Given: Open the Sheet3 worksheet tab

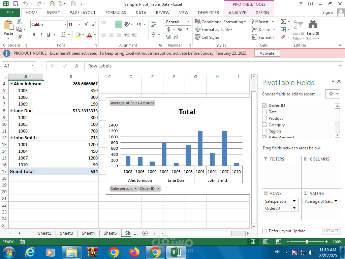Looking at the screenshot, I should point(66,233).
